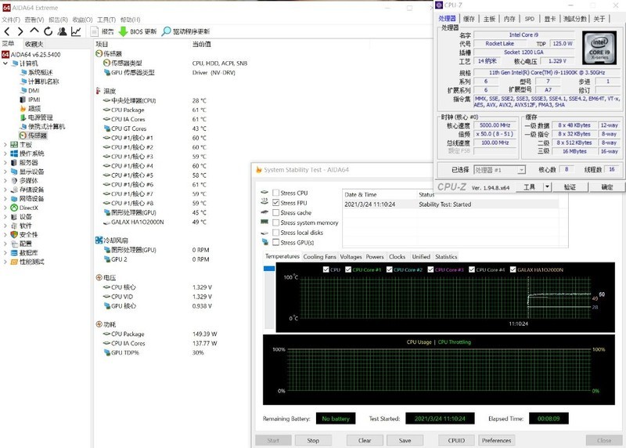Click the 验证 button in CPU-Z
The height and width of the screenshot is (448, 626).
pos(570,186)
